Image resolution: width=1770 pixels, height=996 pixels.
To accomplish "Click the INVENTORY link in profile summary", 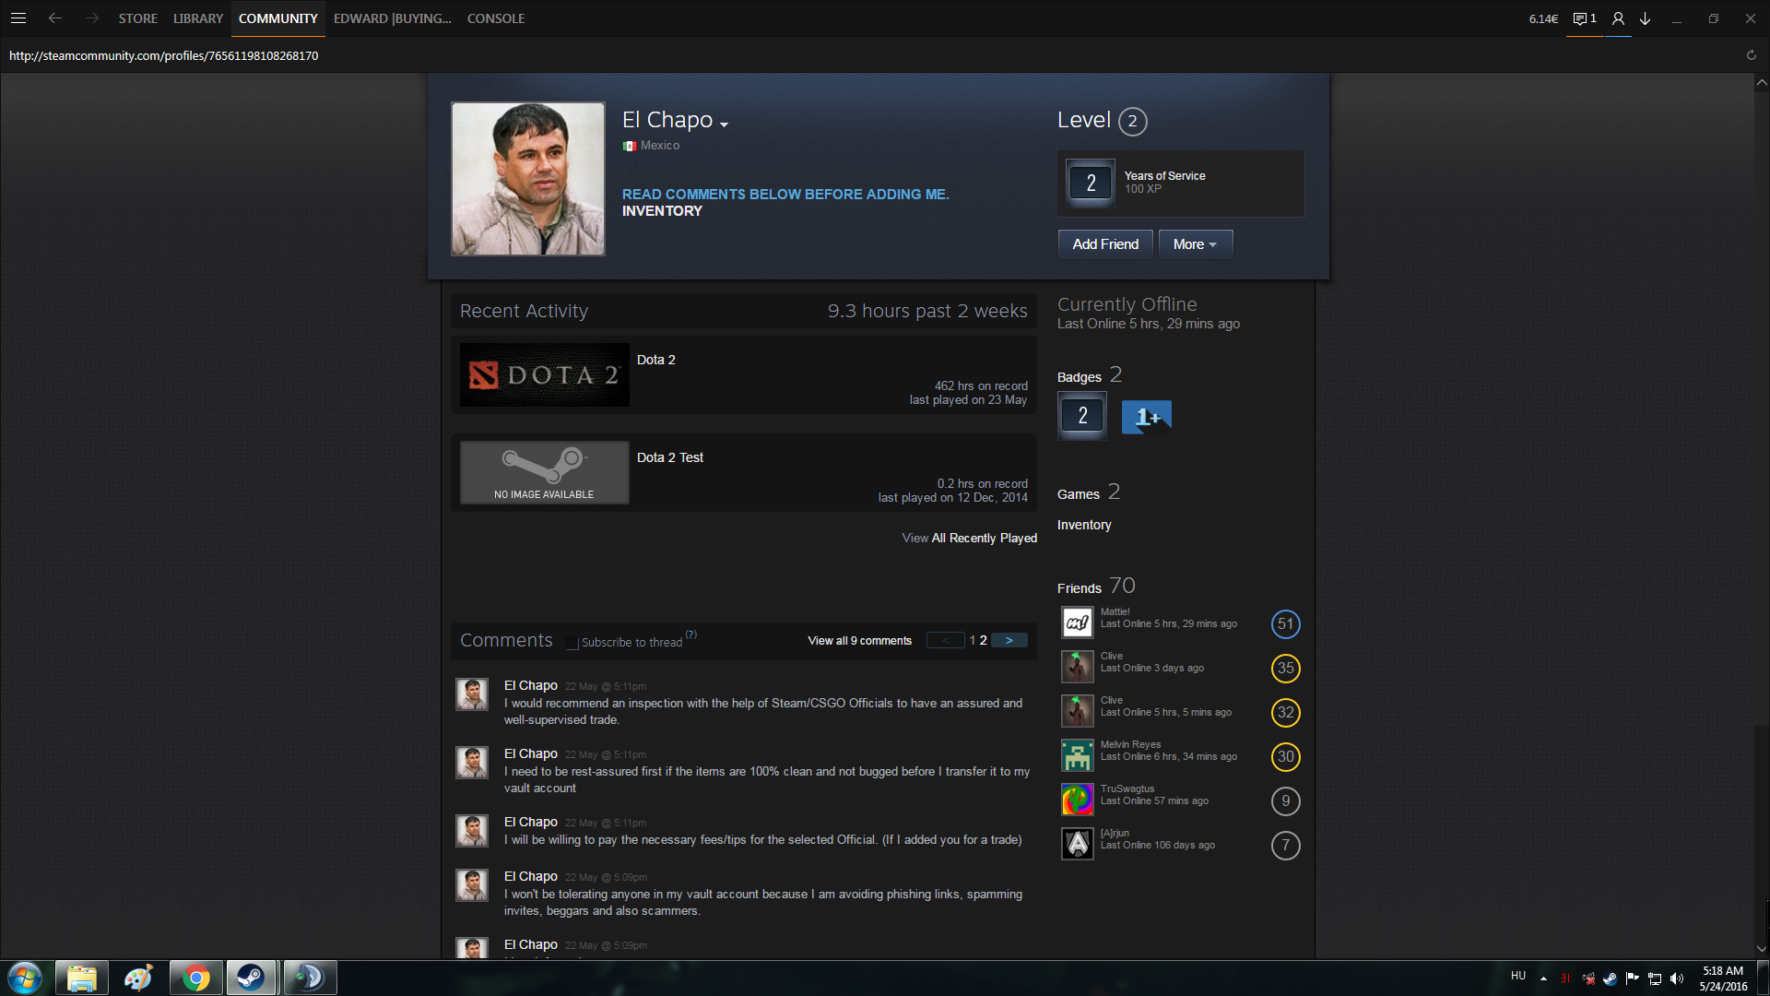I will click(662, 211).
